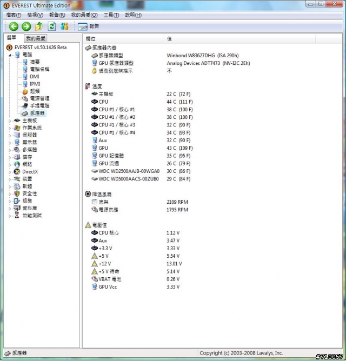Click the green Forward arrow button
The image size is (346, 361).
pyautogui.click(x=26, y=26)
